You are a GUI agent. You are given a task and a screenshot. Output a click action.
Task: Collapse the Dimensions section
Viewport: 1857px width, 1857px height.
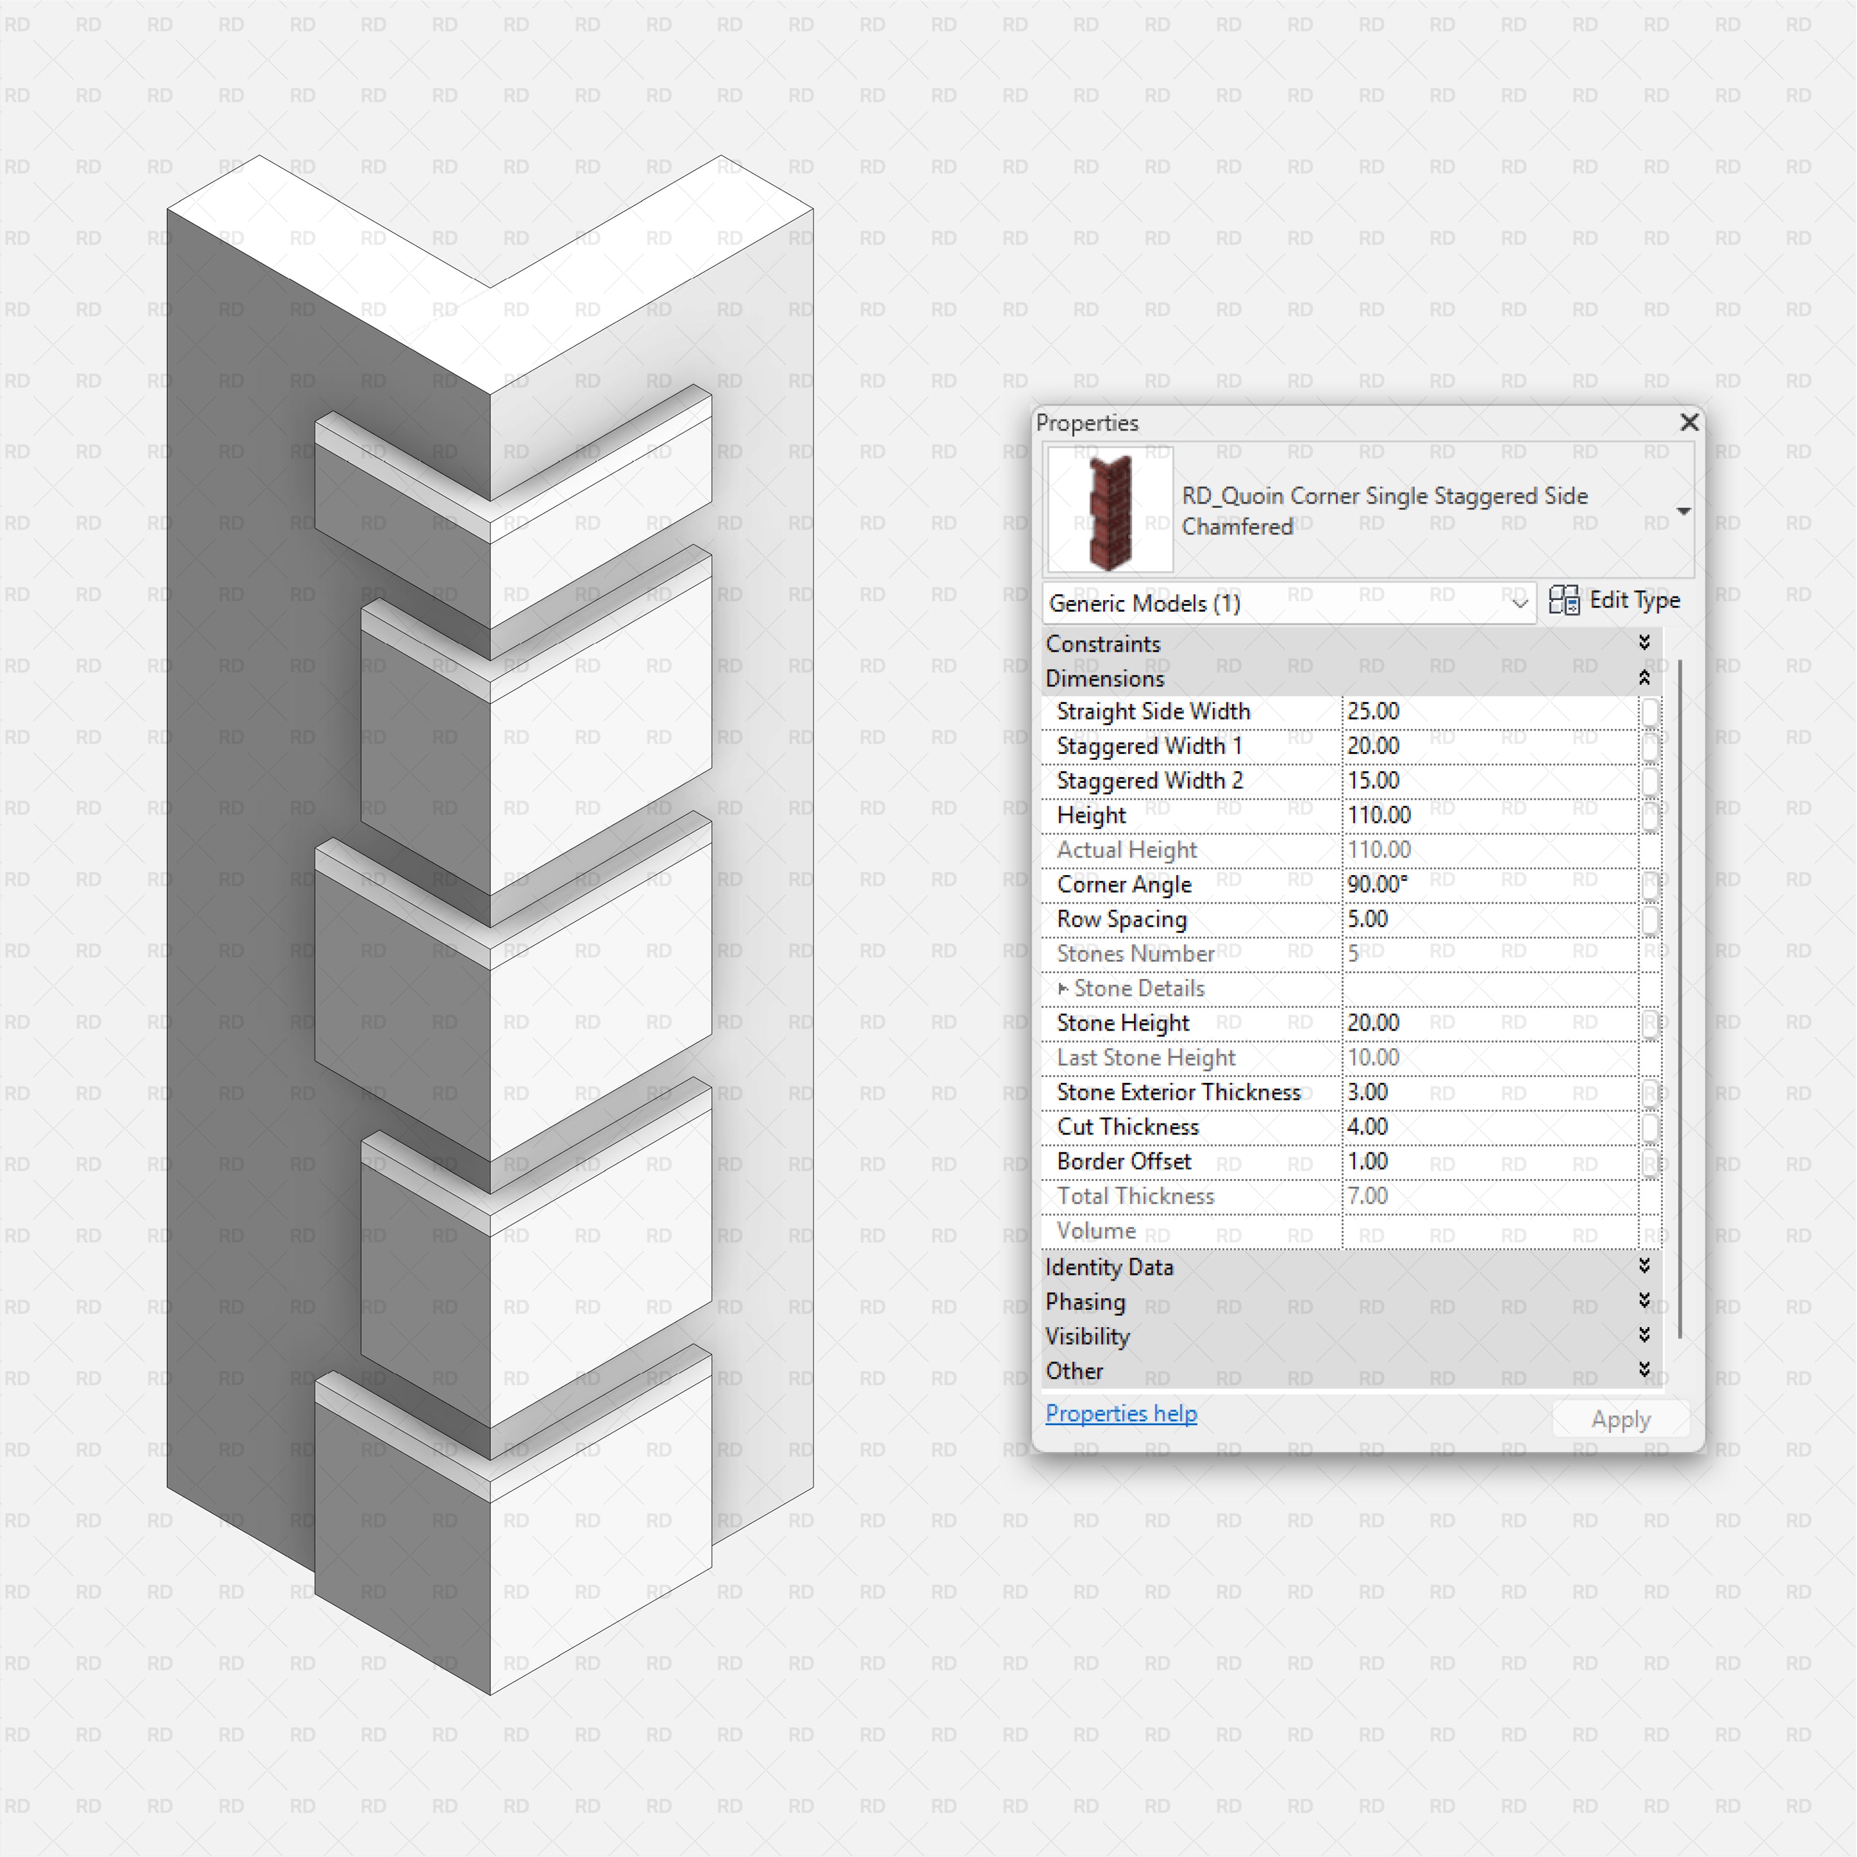pos(1646,678)
